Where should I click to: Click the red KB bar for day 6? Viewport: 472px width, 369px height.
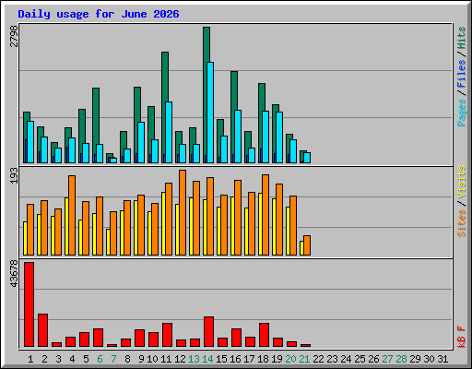(x=99, y=338)
